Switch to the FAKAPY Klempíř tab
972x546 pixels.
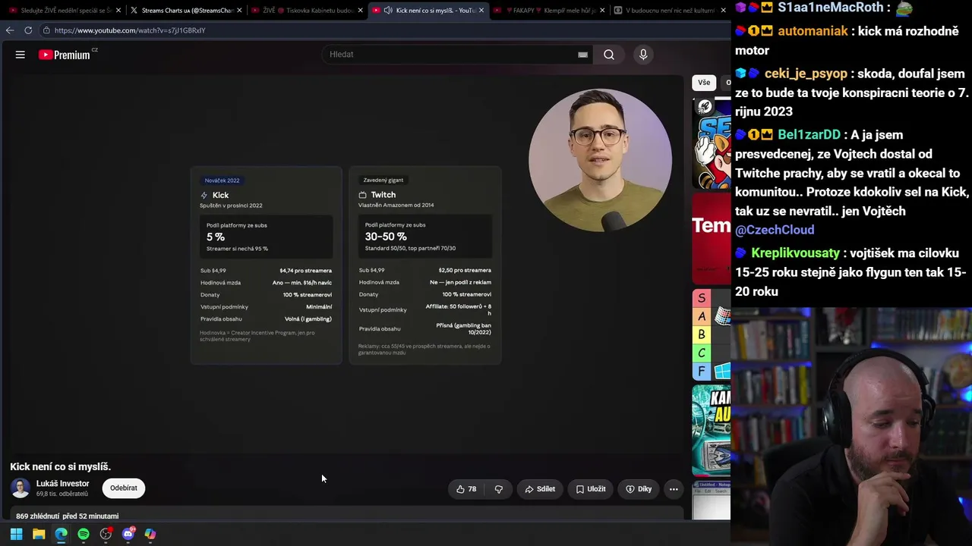[x=550, y=11]
